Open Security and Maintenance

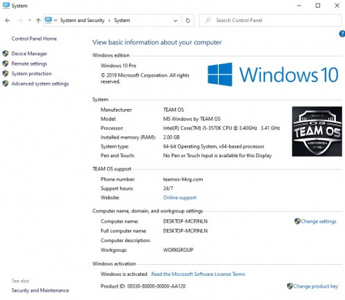coord(40,290)
